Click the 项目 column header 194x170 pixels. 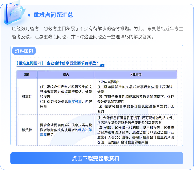click(27, 75)
